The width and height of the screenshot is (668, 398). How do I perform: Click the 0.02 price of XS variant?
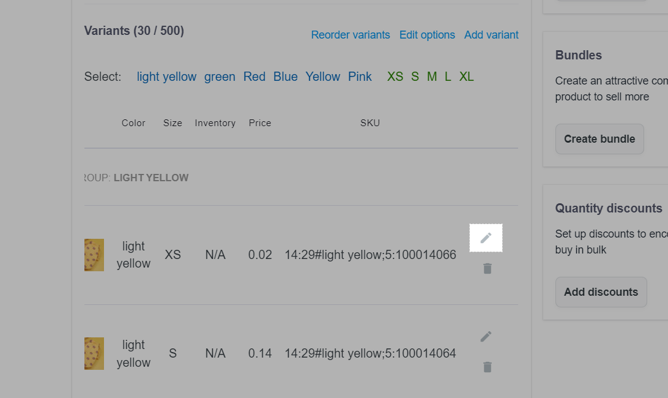pyautogui.click(x=260, y=255)
